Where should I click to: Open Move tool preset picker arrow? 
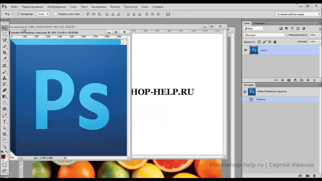(12, 14)
